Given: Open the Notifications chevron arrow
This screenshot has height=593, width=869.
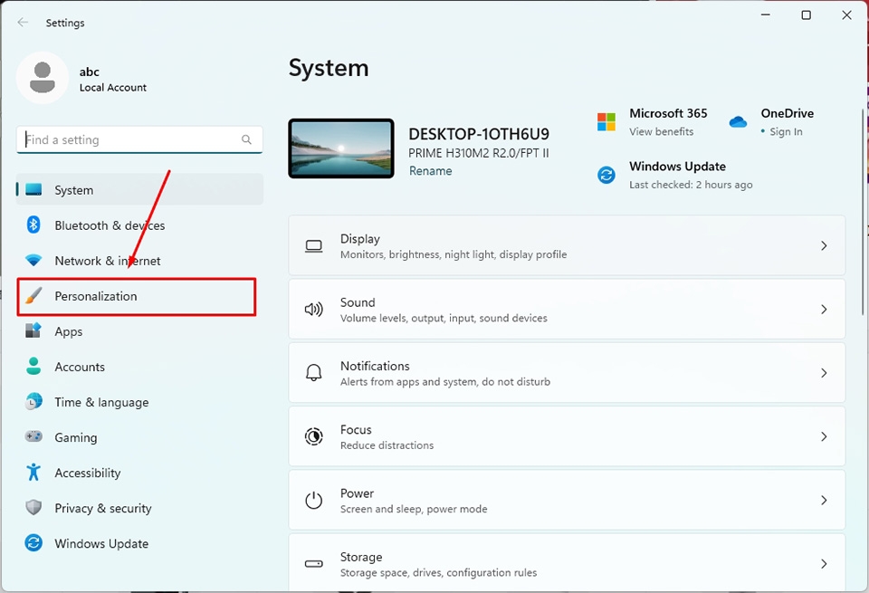Looking at the screenshot, I should tap(824, 373).
